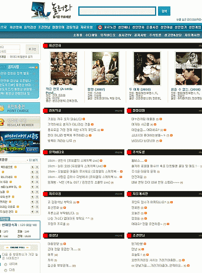Open the first '10cm' post in the 뮤직비디오 list
Viewport: 202px width, 273px height.
pos(73,161)
